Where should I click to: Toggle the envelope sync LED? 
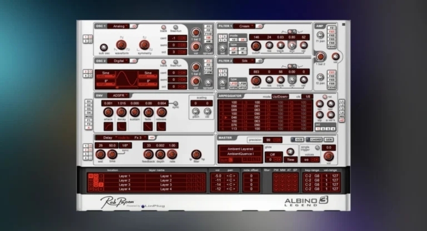(x=176, y=103)
